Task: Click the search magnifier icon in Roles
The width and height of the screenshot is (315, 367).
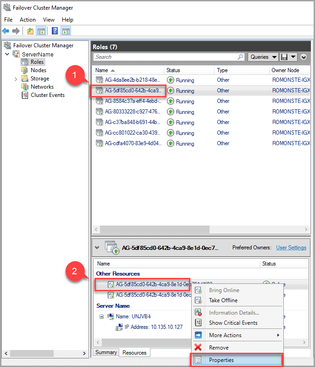Action: (241, 57)
